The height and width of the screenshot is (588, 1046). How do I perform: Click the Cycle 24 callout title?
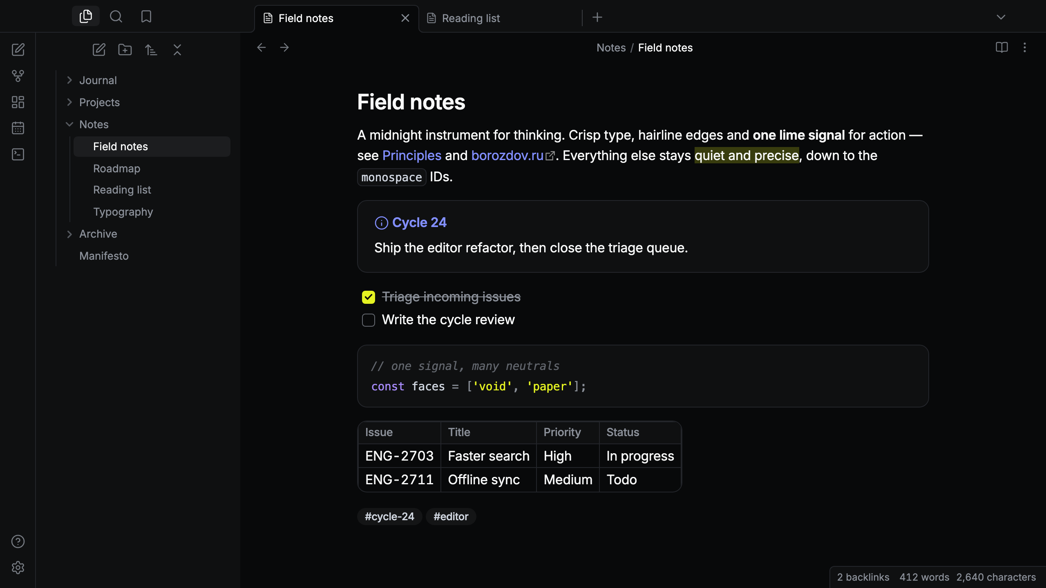click(419, 223)
